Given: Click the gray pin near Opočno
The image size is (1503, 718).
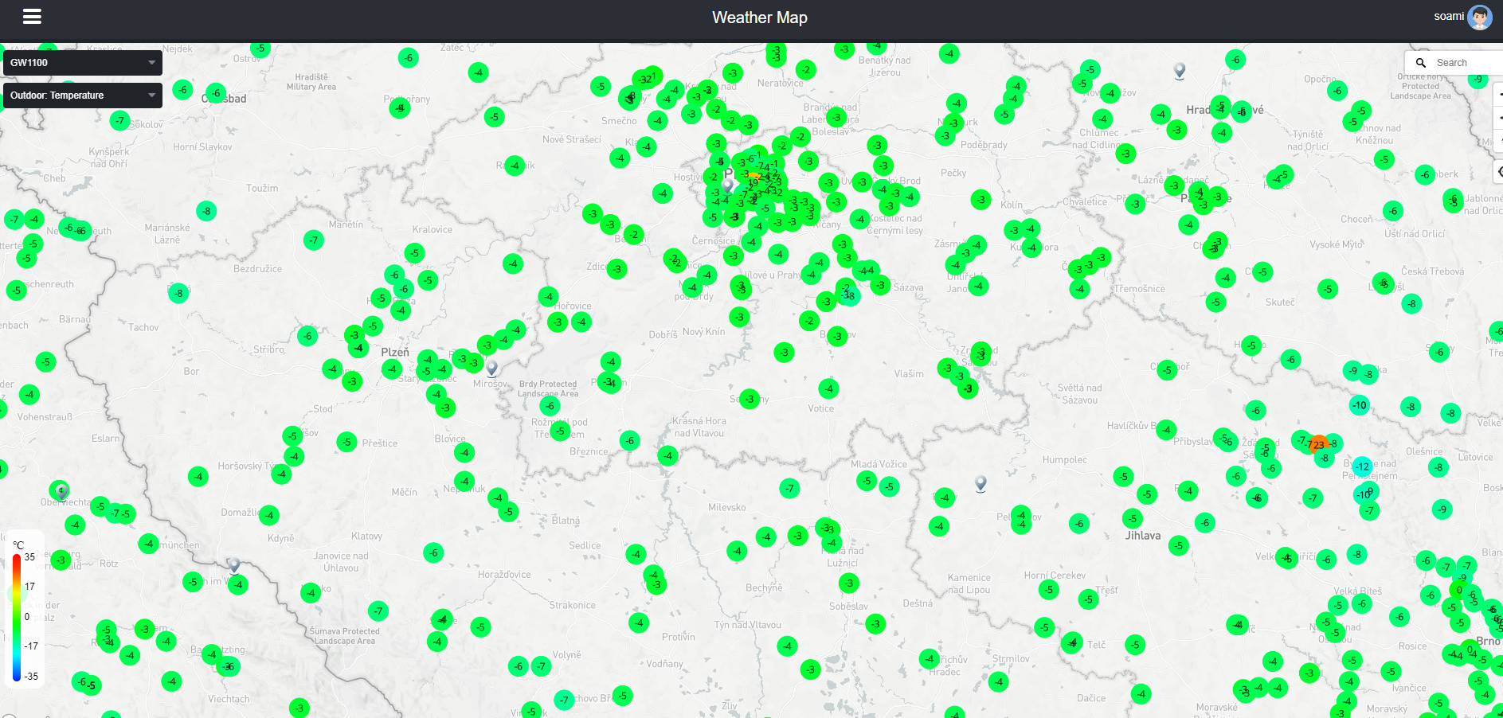Looking at the screenshot, I should (x=1180, y=70).
